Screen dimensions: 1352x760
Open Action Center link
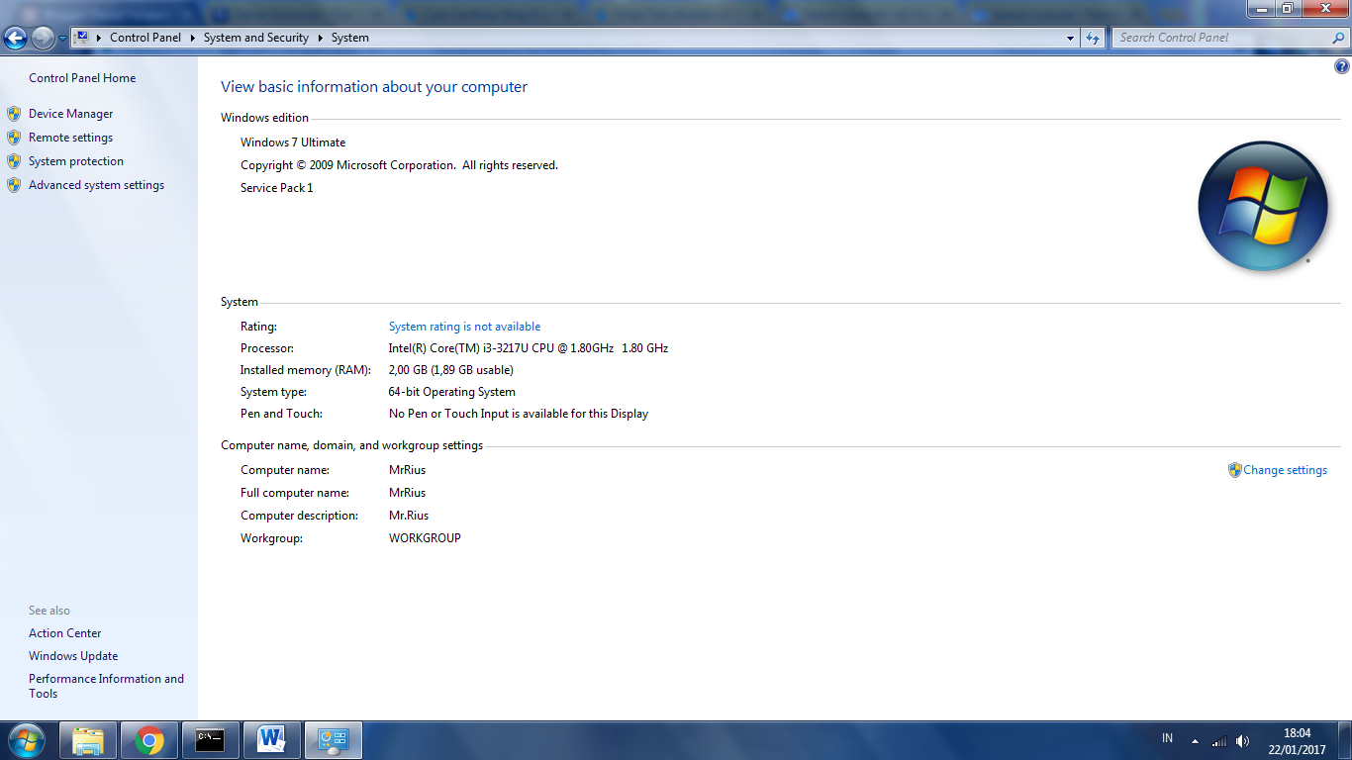pos(65,633)
